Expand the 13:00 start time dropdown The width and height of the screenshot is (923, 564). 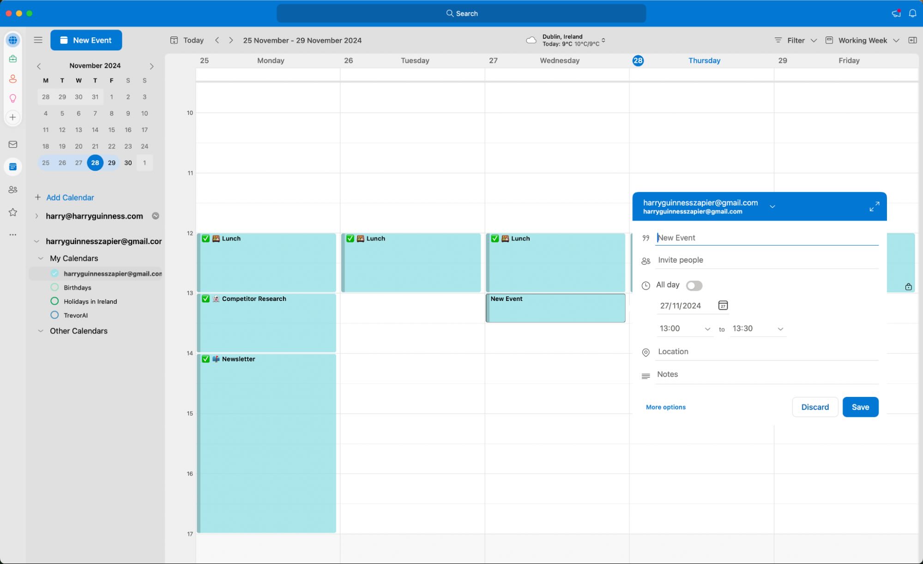[707, 329]
